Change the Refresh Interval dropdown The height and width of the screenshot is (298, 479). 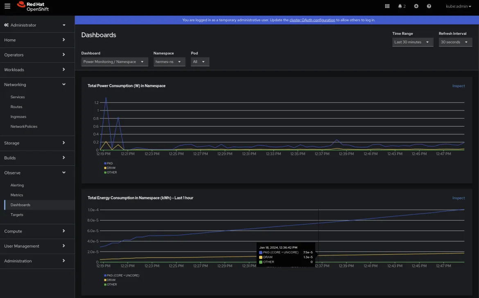pyautogui.click(x=455, y=42)
